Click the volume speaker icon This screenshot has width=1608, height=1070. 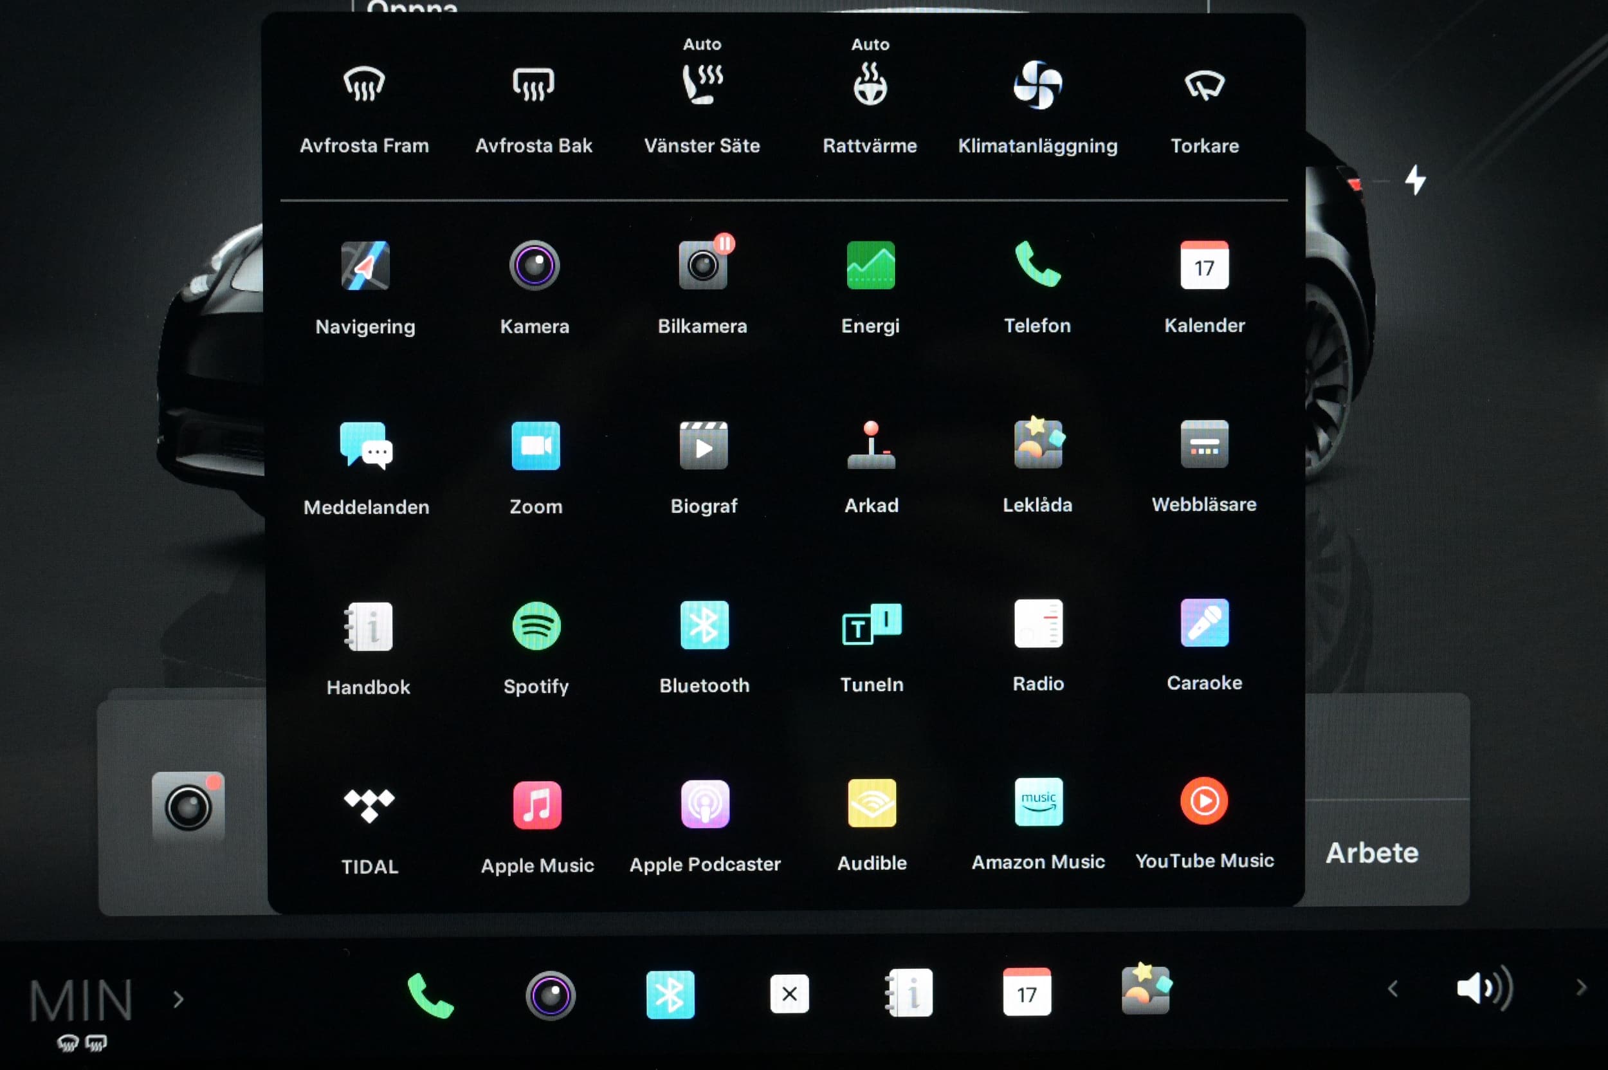click(x=1485, y=988)
